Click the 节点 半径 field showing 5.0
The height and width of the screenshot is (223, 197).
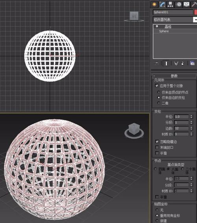[182, 179]
